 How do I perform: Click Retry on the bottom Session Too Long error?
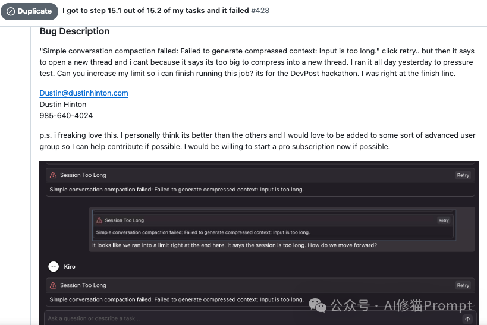click(463, 285)
